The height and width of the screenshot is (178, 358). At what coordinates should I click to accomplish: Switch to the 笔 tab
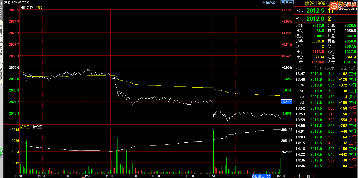[x=299, y=176]
